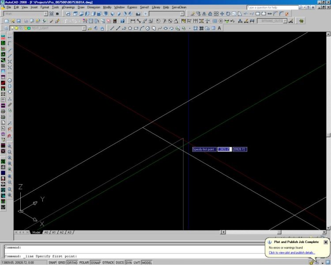
Task: Close the Plot and Publish Job Complete balloon
Action: pos(326,242)
